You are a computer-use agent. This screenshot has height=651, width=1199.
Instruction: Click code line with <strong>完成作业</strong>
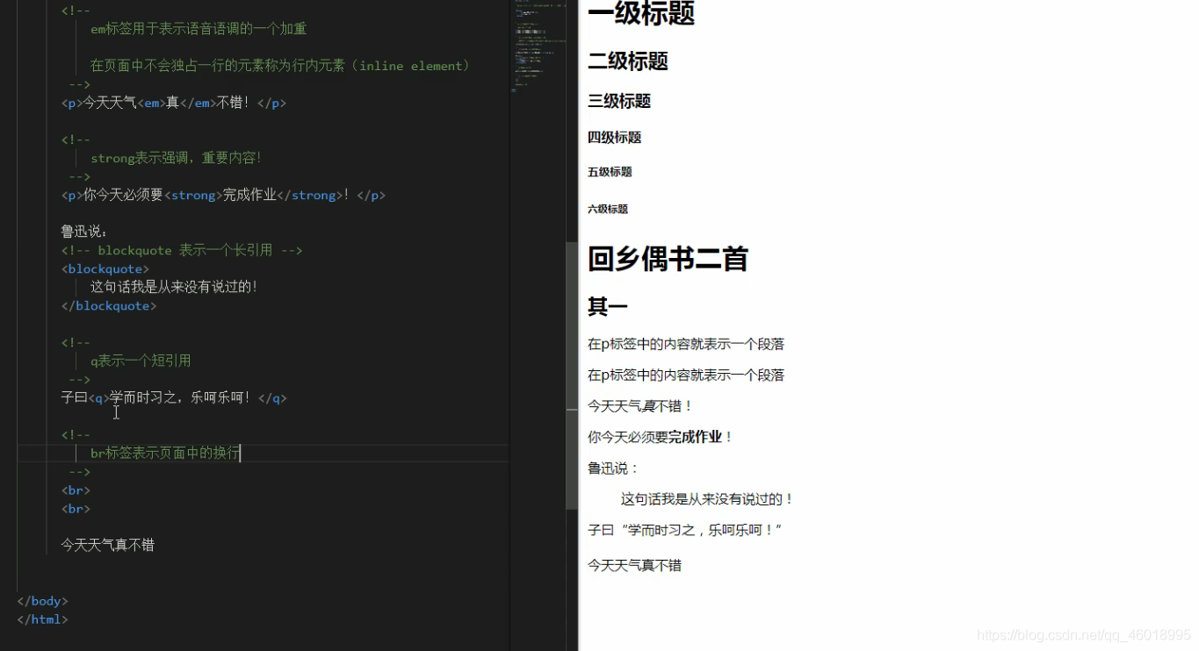(x=223, y=195)
